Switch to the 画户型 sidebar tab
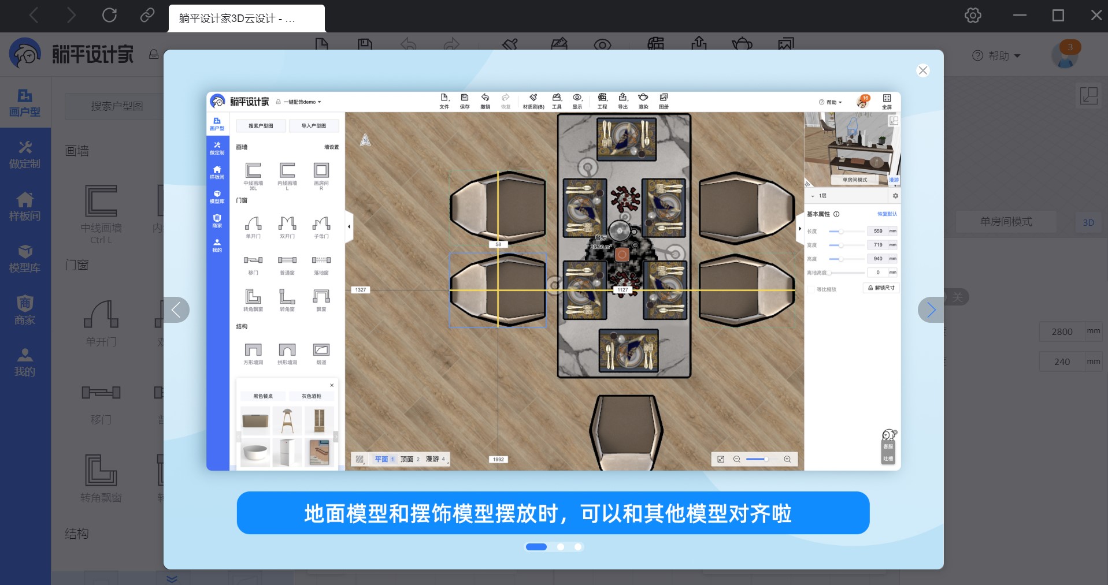1108x585 pixels. [x=25, y=103]
